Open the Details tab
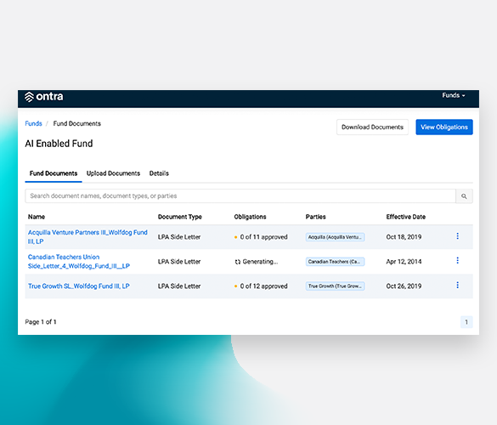497x425 pixels. click(x=159, y=173)
